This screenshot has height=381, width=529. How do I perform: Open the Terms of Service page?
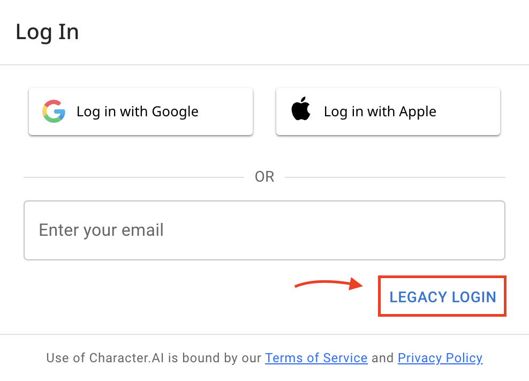point(316,358)
